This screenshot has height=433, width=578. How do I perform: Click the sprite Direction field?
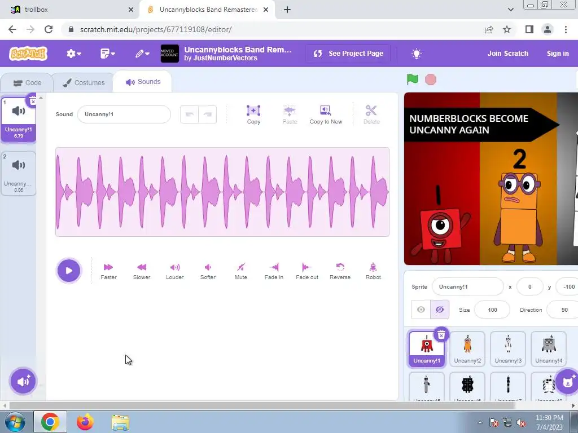point(563,310)
